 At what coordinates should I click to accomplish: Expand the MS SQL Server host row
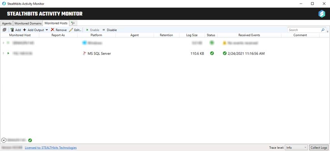[3, 54]
